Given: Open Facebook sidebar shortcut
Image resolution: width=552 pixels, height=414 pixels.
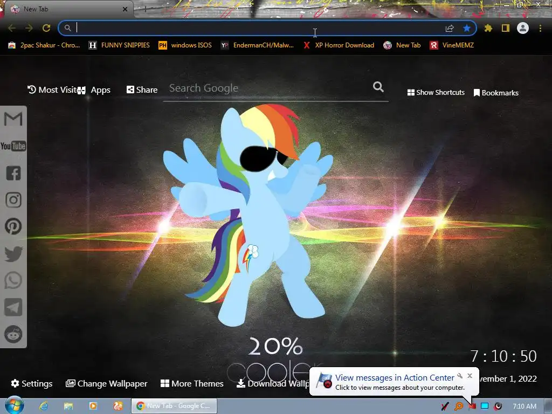Looking at the screenshot, I should (13, 173).
